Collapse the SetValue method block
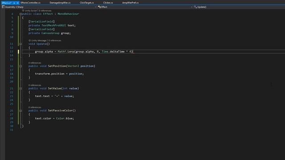 [20, 88]
